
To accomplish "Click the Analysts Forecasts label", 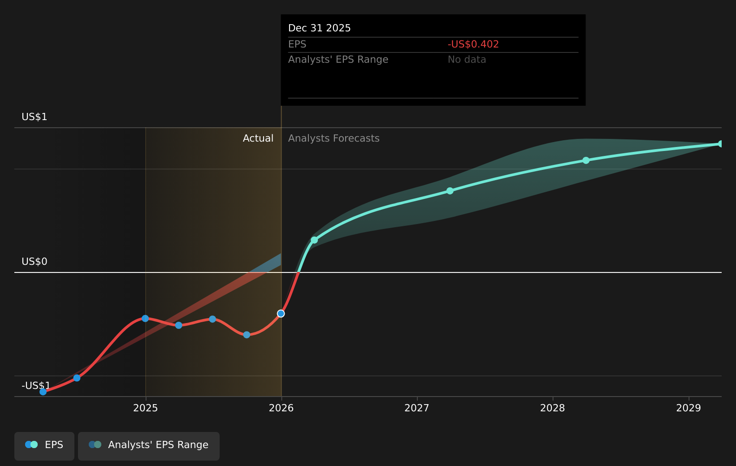I will (x=334, y=138).
